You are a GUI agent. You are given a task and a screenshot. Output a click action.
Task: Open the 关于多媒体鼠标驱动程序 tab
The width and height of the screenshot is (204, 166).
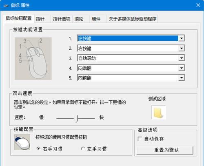(132, 19)
